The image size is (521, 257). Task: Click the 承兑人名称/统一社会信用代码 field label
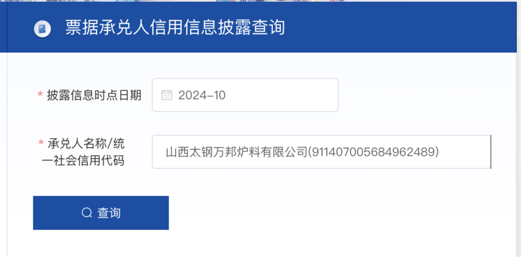point(83,152)
